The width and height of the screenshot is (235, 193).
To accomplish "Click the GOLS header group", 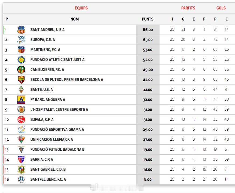I will [221, 8].
